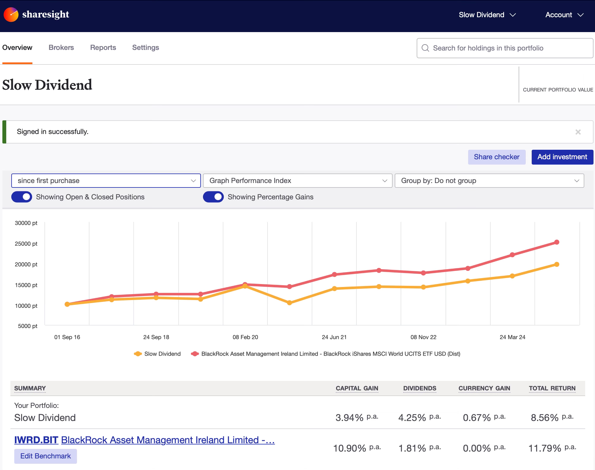The width and height of the screenshot is (595, 470).
Task: Switch to the Settings tab
Action: click(x=146, y=48)
